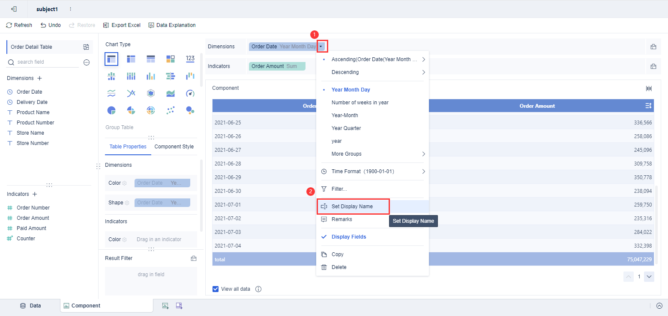Choose Set Display Name from the menu
This screenshot has width=668, height=316.
[353, 206]
